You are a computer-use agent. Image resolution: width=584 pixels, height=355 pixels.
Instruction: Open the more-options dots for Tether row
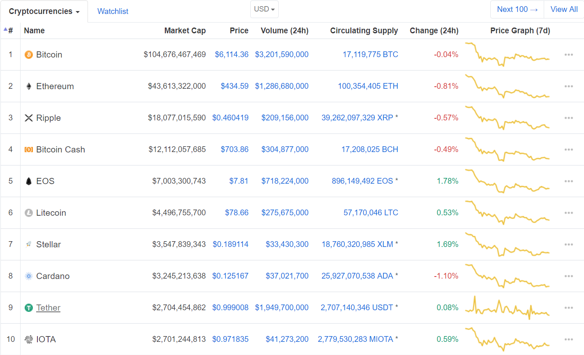coord(569,308)
